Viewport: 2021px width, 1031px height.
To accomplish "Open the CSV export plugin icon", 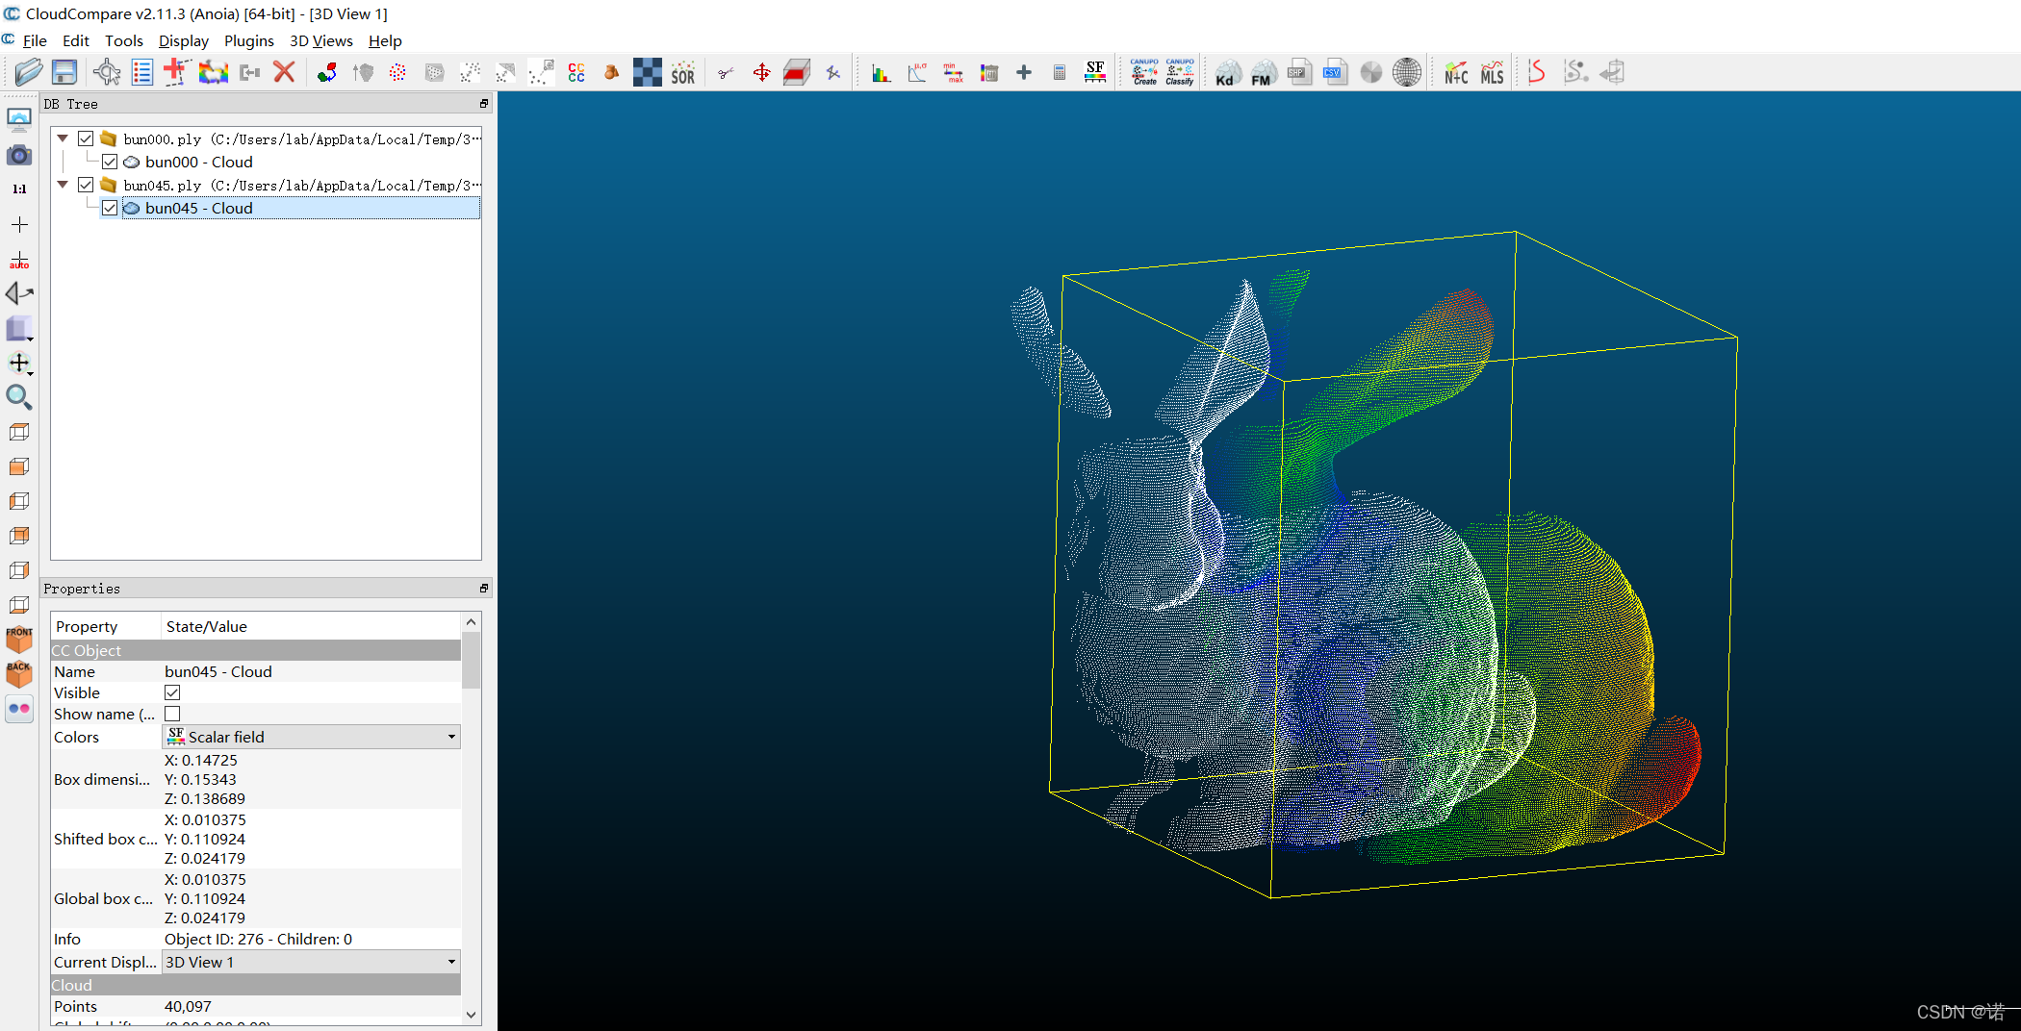I will tap(1335, 72).
